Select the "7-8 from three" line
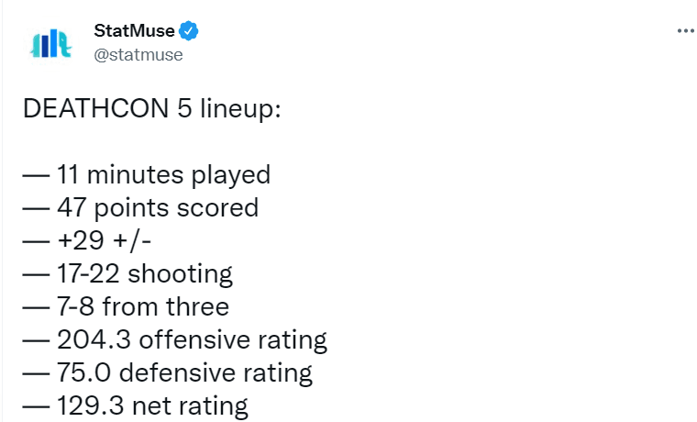Image resolution: width=697 pixels, height=422 pixels. [126, 306]
